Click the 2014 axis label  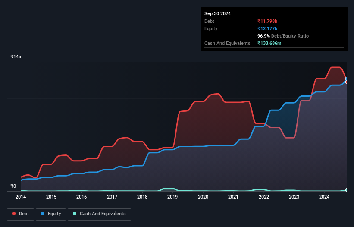coord(21,197)
